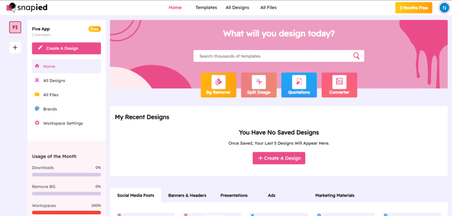This screenshot has height=216, width=452.
Task: Click the magnifier search icon
Action: 356,56
